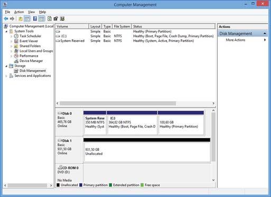This screenshot has width=271, height=197.
Task: Click the System Tools icon
Action: [11, 31]
